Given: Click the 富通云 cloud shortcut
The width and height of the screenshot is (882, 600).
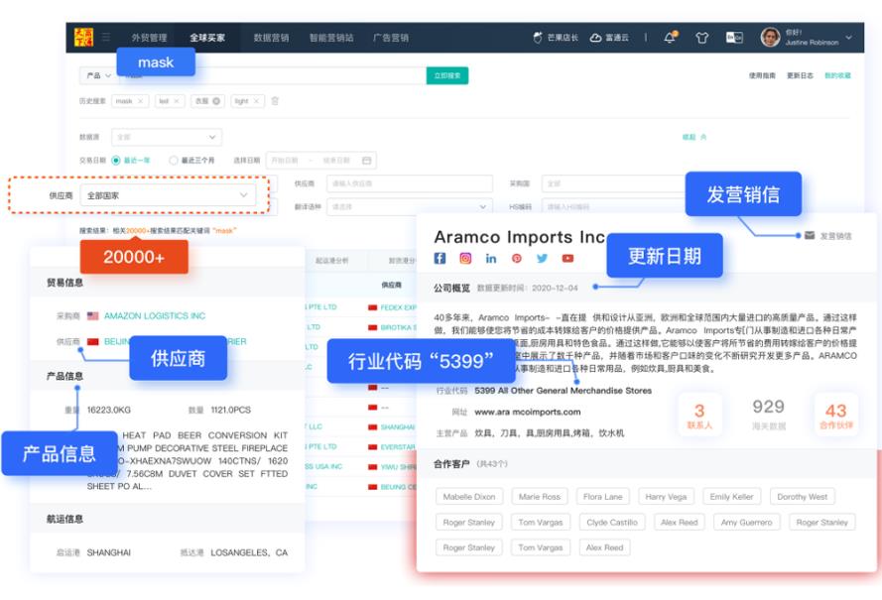Looking at the screenshot, I should [609, 38].
